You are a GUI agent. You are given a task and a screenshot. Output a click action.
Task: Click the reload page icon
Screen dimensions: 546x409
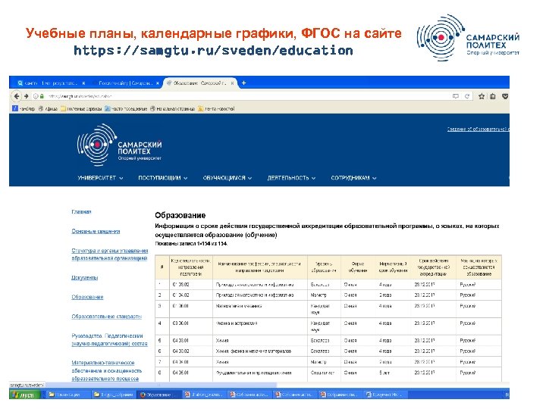[467, 96]
